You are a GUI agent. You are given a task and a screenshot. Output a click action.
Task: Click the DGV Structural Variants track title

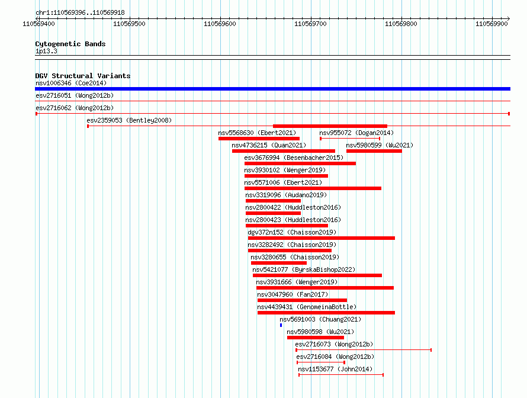(83, 76)
